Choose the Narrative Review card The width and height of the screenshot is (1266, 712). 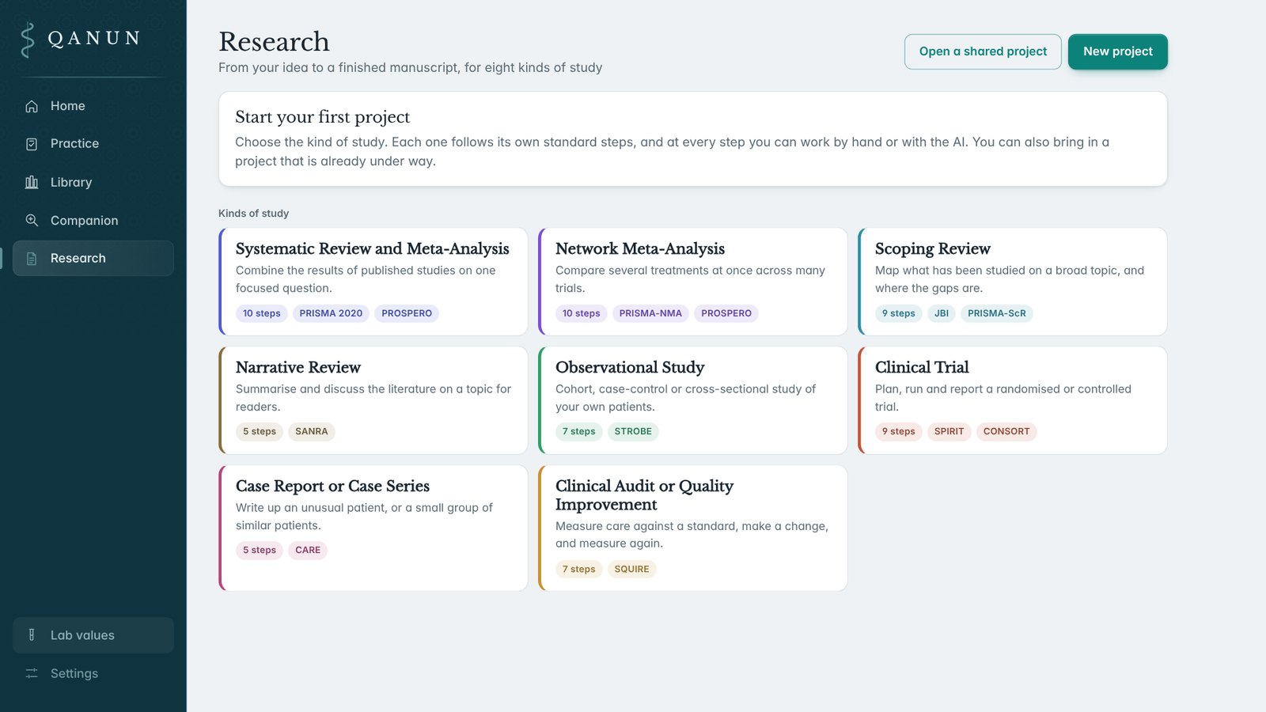click(x=373, y=400)
